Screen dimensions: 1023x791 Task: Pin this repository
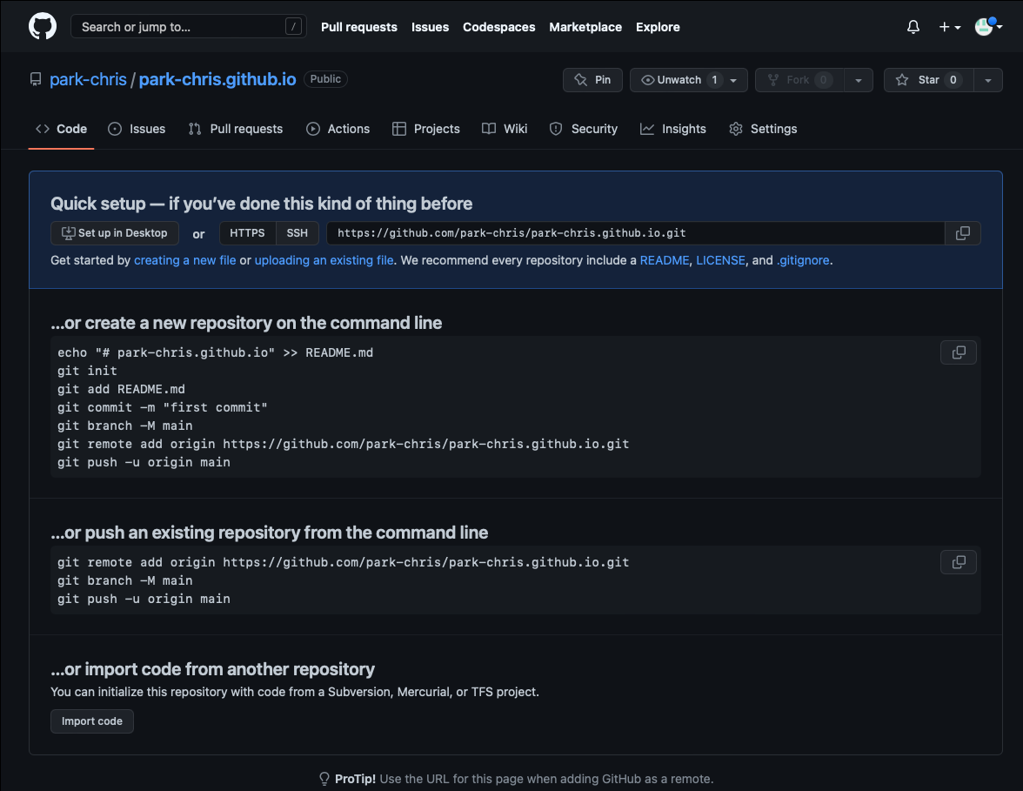[x=592, y=80]
